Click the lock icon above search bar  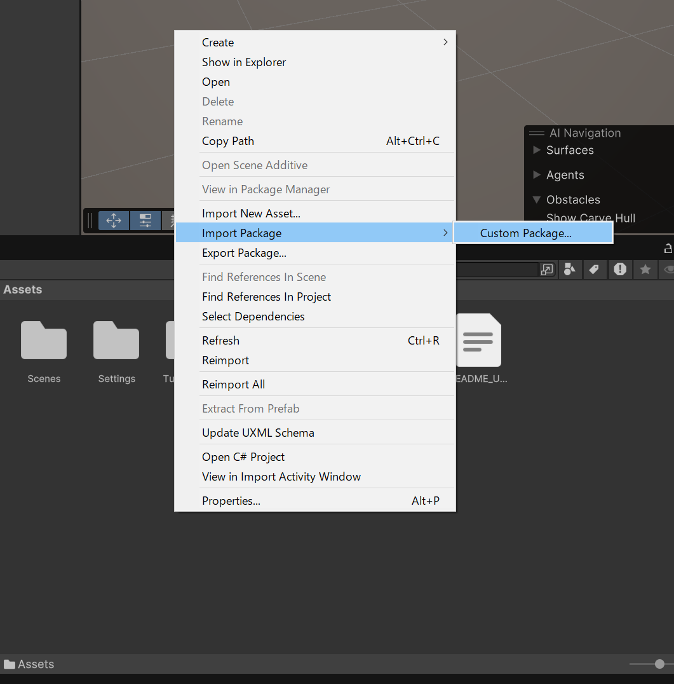tap(668, 248)
